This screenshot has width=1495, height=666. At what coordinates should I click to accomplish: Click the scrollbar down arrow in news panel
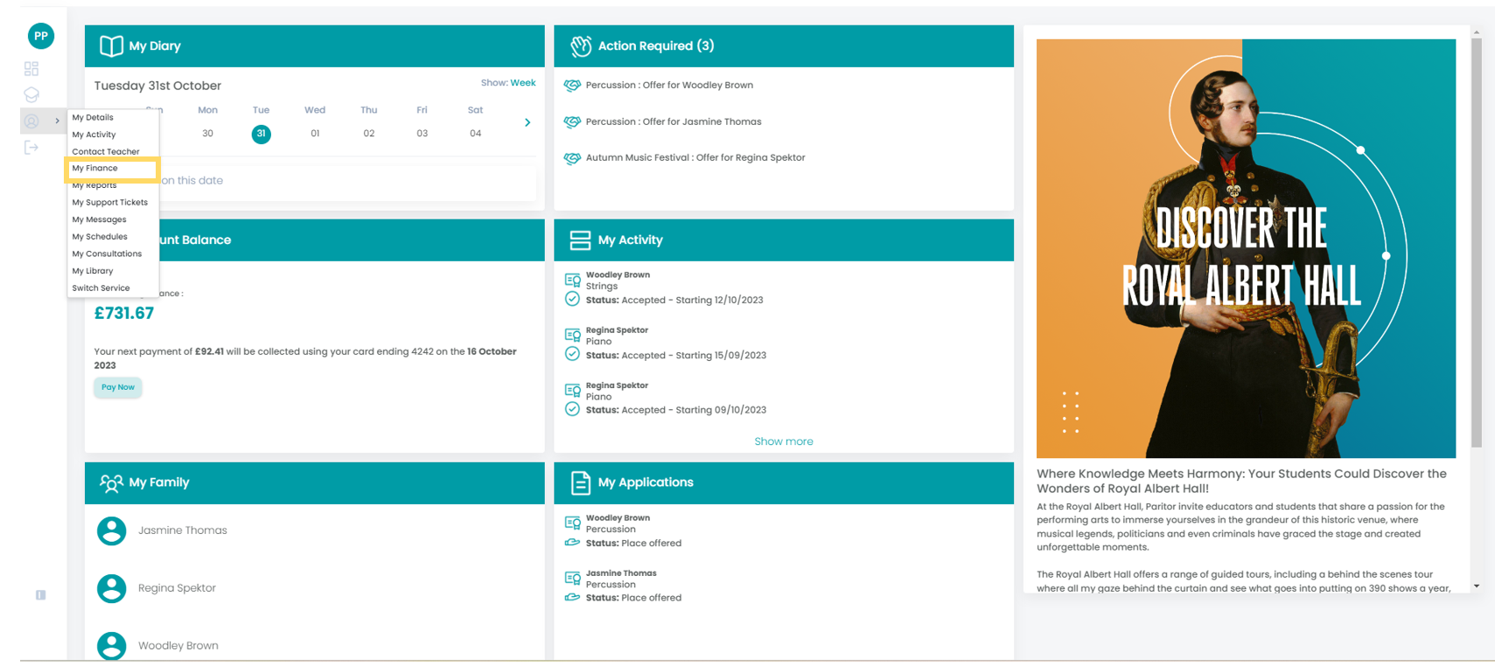(1477, 586)
